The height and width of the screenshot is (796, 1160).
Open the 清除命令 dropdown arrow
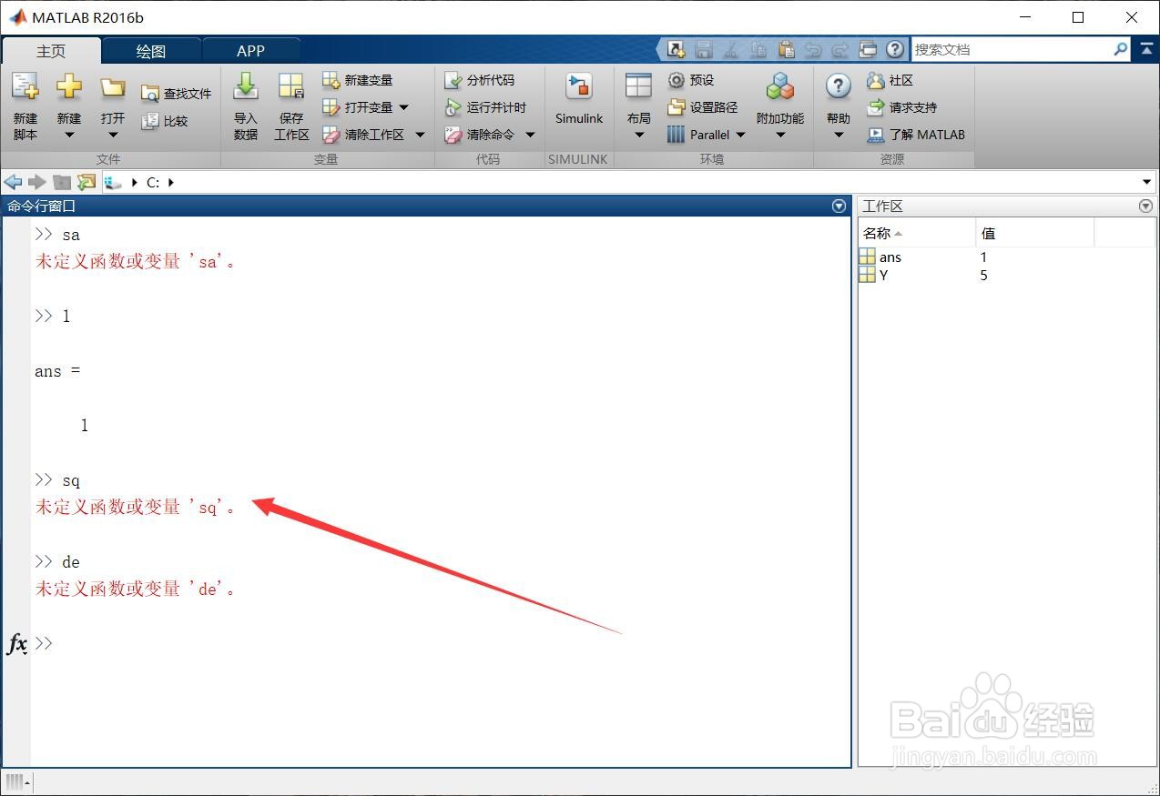coord(530,135)
